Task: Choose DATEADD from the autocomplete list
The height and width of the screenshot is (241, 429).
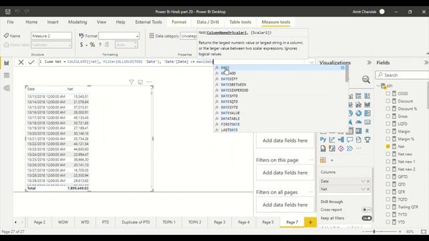Action: [x=280, y=73]
